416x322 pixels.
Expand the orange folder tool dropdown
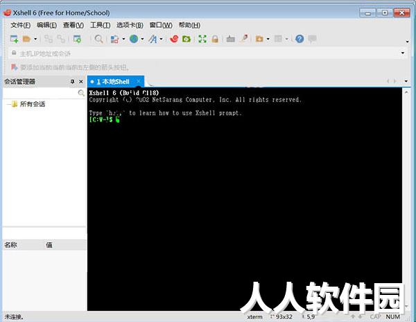pos(268,40)
